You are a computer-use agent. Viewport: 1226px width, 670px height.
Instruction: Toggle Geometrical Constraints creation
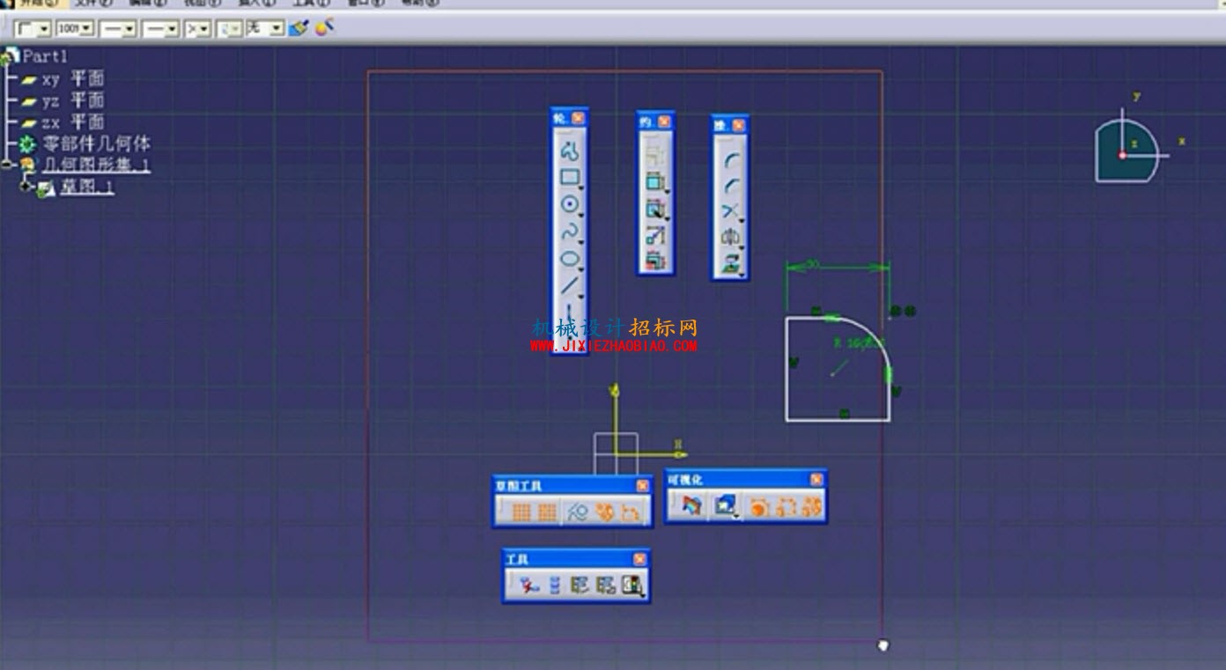[x=604, y=512]
